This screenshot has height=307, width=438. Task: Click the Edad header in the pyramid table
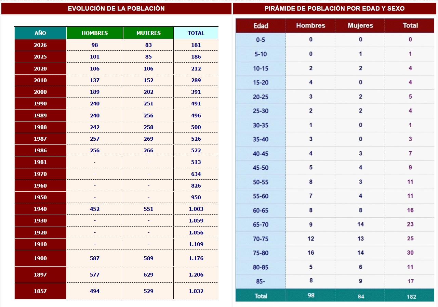coord(261,26)
